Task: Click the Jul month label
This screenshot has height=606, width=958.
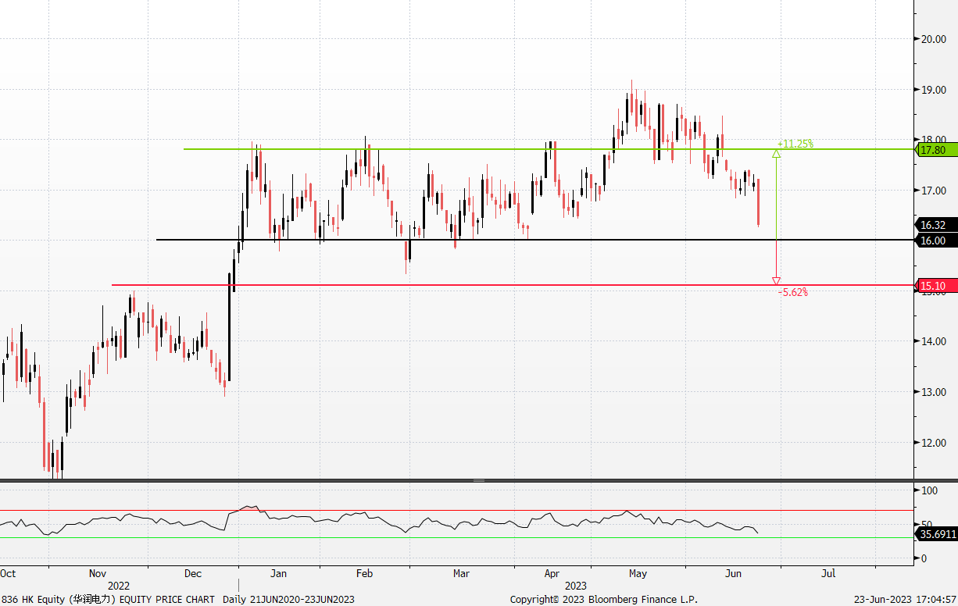Action: (x=828, y=573)
